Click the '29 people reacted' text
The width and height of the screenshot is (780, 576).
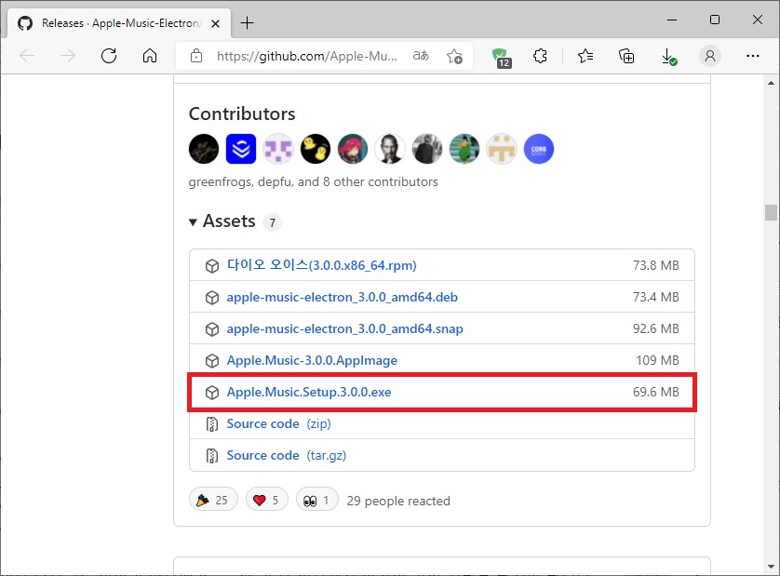(398, 501)
